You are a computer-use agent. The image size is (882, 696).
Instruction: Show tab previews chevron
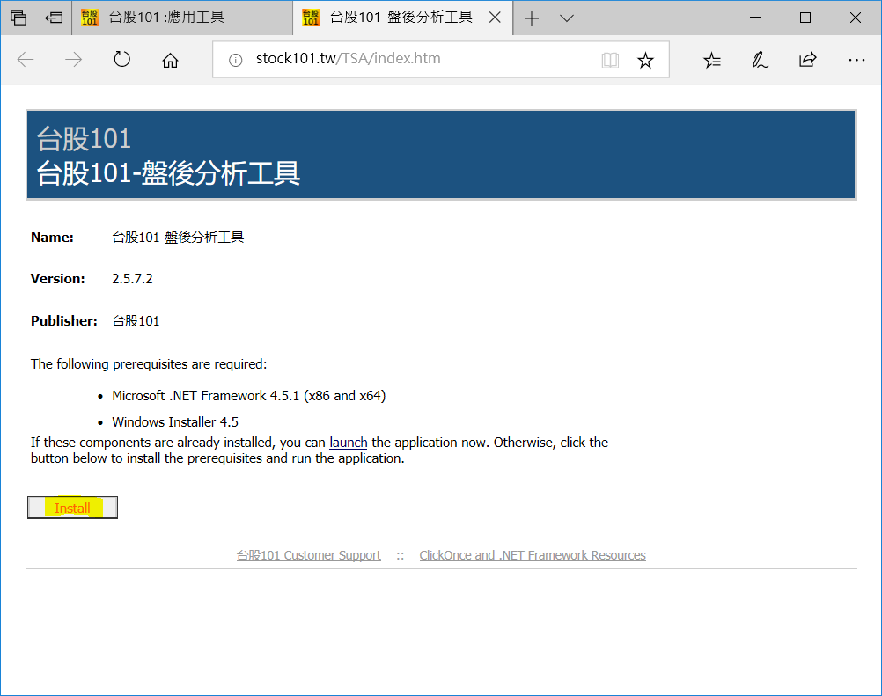coord(567,18)
